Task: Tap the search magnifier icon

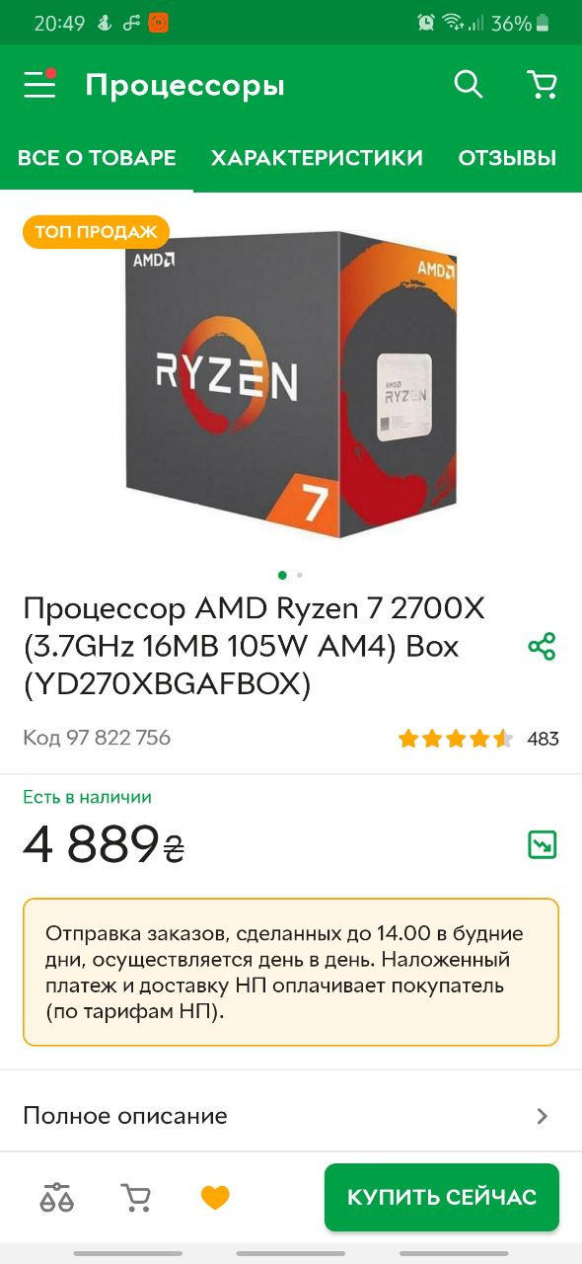Action: pos(469,85)
